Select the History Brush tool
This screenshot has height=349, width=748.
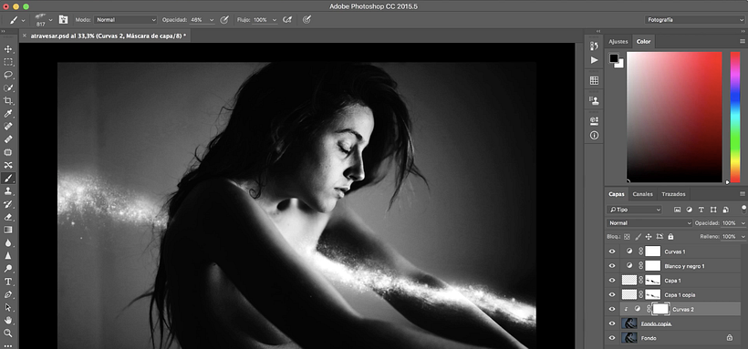(8, 204)
